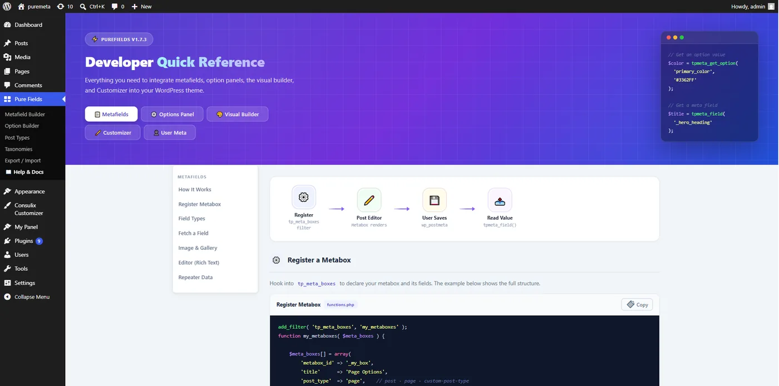Jump to Field Types section
779x386 pixels.
click(192, 219)
